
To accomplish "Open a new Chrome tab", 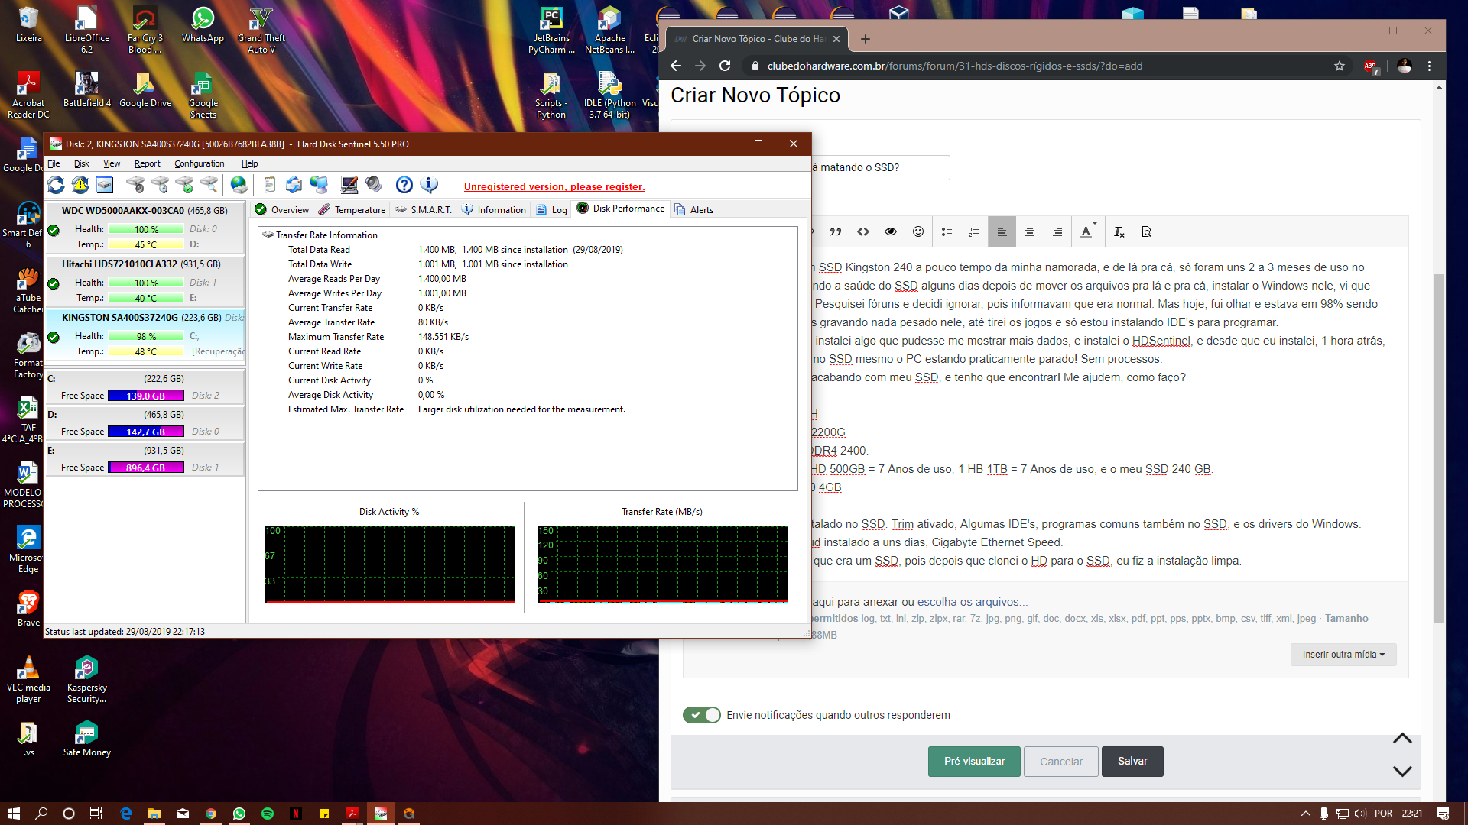I will (866, 39).
